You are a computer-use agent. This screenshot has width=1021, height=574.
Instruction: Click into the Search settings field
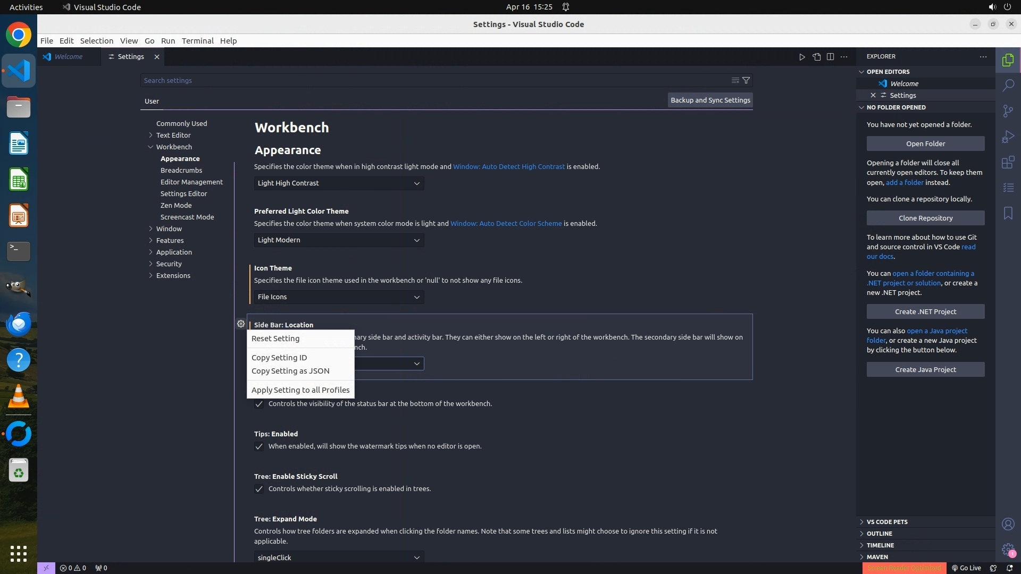(x=425, y=80)
